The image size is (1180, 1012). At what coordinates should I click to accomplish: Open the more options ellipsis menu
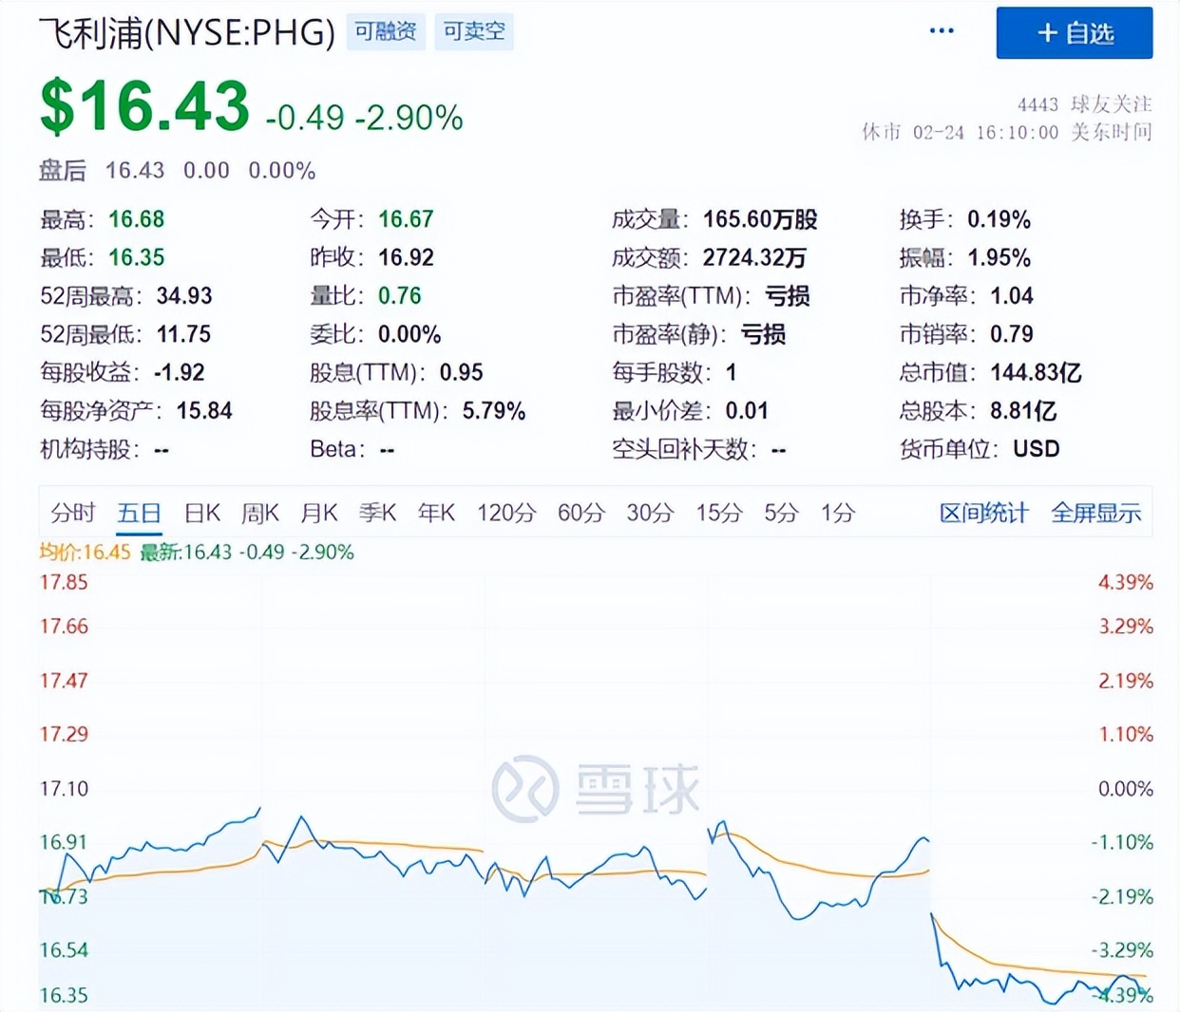point(942,30)
